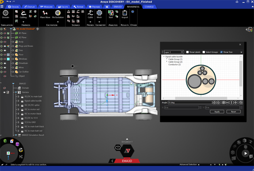Viewport: 254px width, 171px height.
Task: Expand the Signal cable bundle harness item
Action: (x=19, y=101)
